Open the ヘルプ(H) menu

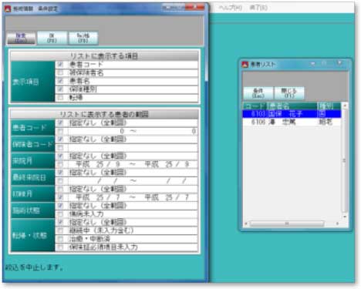[x=230, y=8]
